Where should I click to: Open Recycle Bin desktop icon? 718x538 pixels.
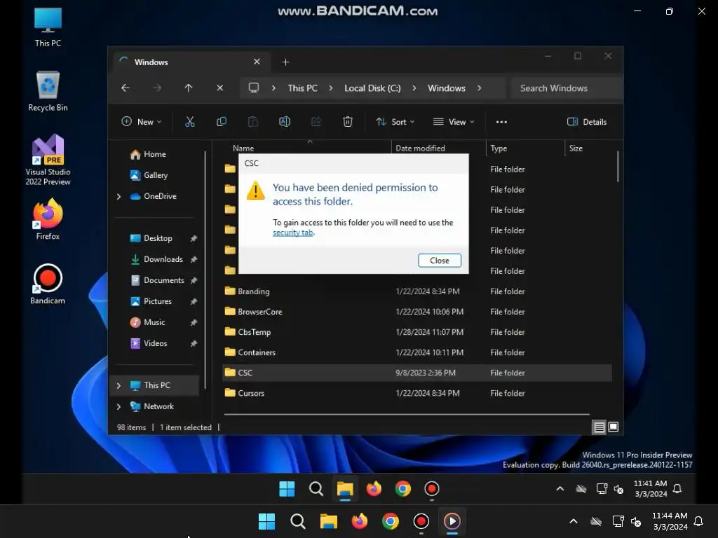(x=48, y=92)
